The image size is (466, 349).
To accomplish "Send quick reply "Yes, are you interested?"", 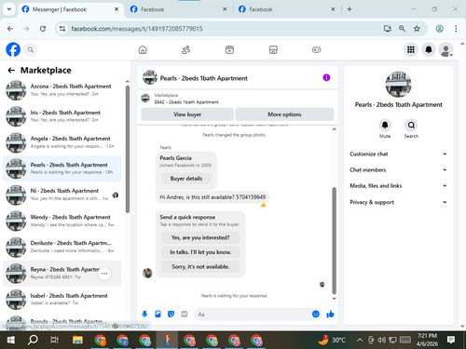I will (x=200, y=237).
